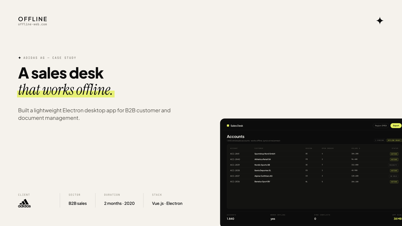The height and width of the screenshot is (226, 402).
Task: Click the volume value 128.600
Action: [x=355, y=176]
